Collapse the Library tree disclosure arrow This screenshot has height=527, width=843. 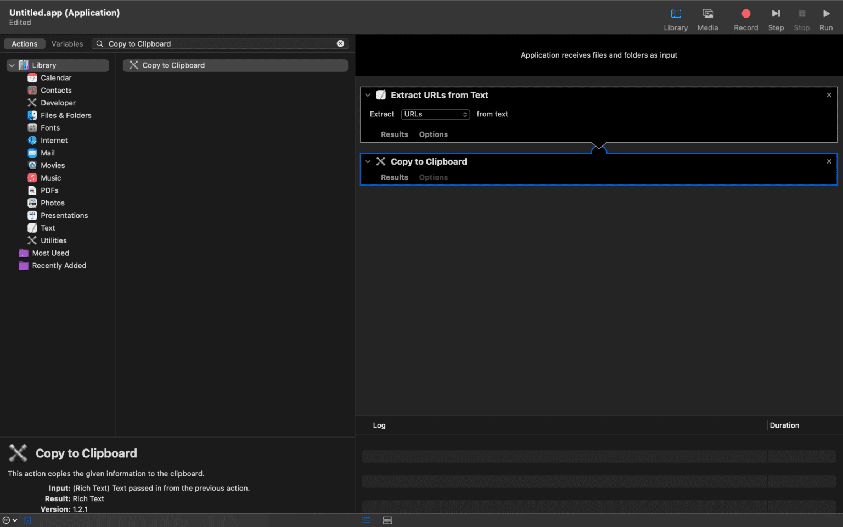[x=12, y=65]
